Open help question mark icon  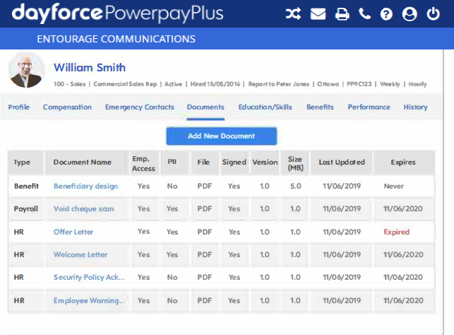pos(386,14)
